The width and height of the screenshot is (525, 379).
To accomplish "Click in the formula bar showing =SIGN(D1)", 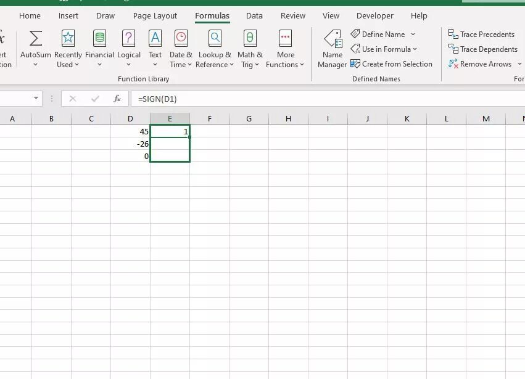I will [328, 99].
